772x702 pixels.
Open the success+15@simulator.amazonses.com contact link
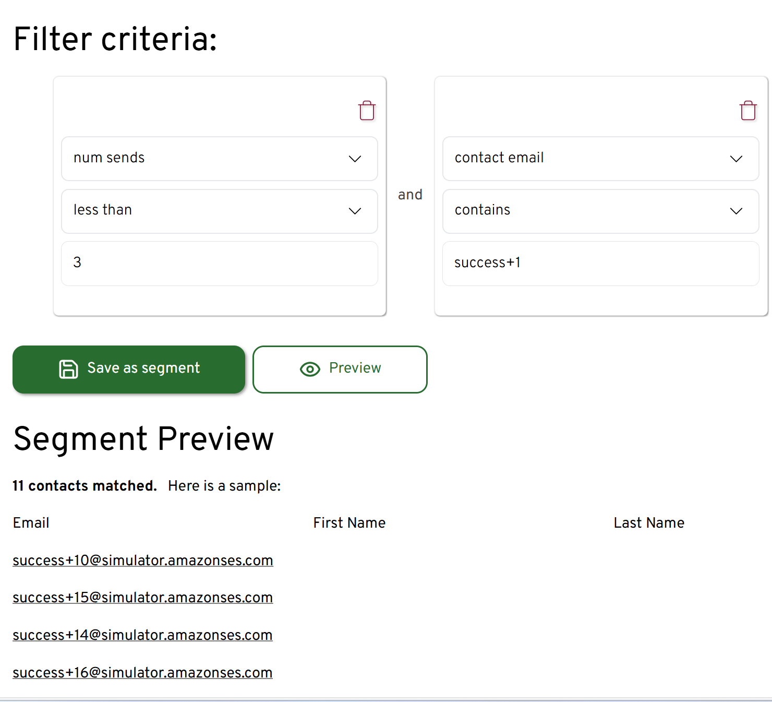coord(143,598)
